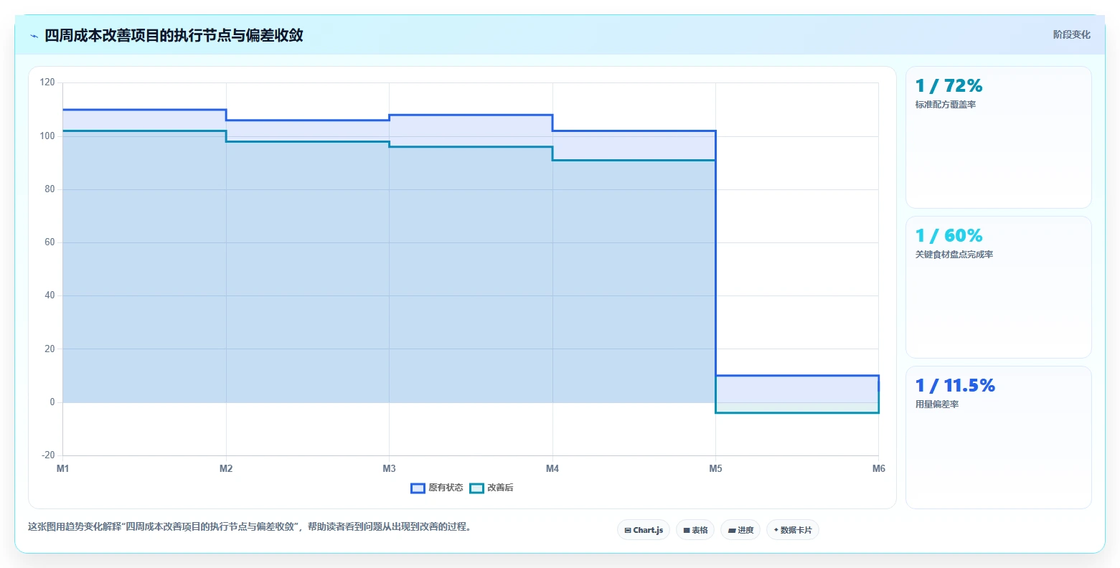Click the chart title 四周成本改善项目的执行节点与偏差收敛
This screenshot has width=1120, height=568.
click(174, 35)
